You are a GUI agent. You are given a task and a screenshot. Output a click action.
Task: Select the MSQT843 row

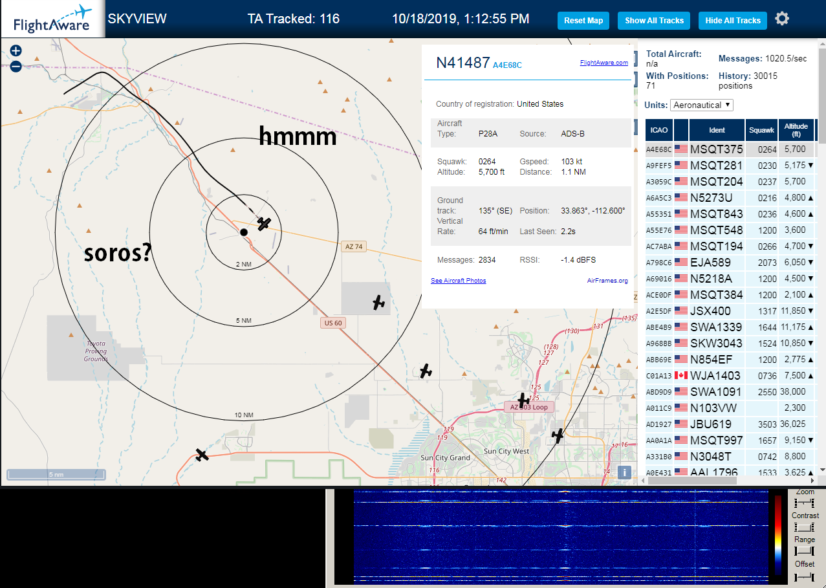730,214
